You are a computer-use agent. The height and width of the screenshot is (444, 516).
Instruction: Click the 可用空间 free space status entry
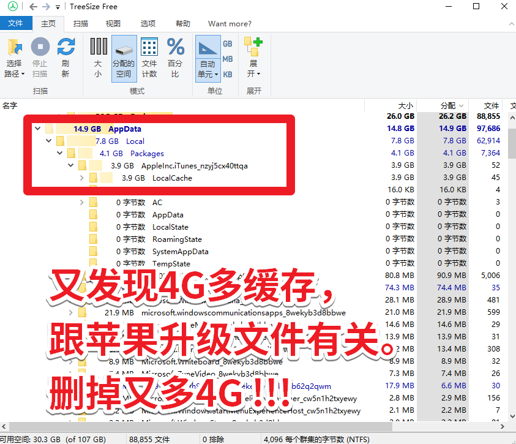tap(53, 439)
